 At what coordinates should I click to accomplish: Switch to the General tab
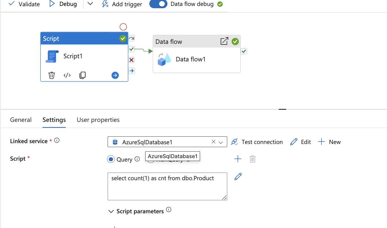[21, 120]
